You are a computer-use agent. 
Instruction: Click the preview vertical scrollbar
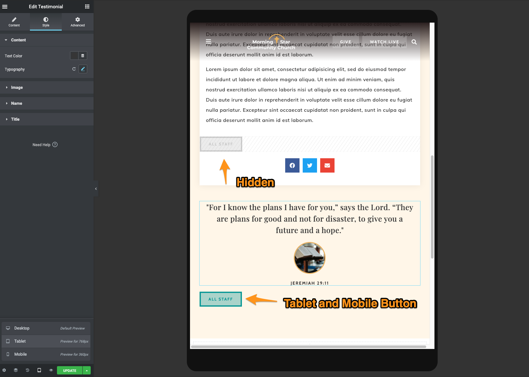(x=432, y=207)
